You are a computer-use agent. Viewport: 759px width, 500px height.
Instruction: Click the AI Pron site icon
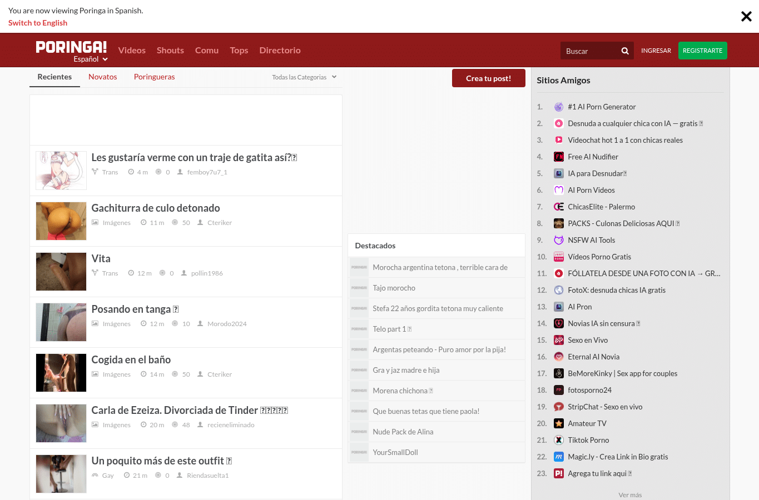559,307
